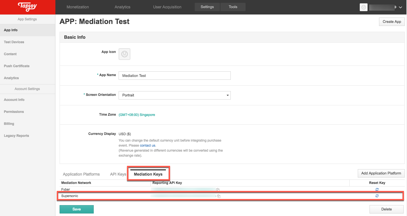Click the Create App button

click(392, 21)
